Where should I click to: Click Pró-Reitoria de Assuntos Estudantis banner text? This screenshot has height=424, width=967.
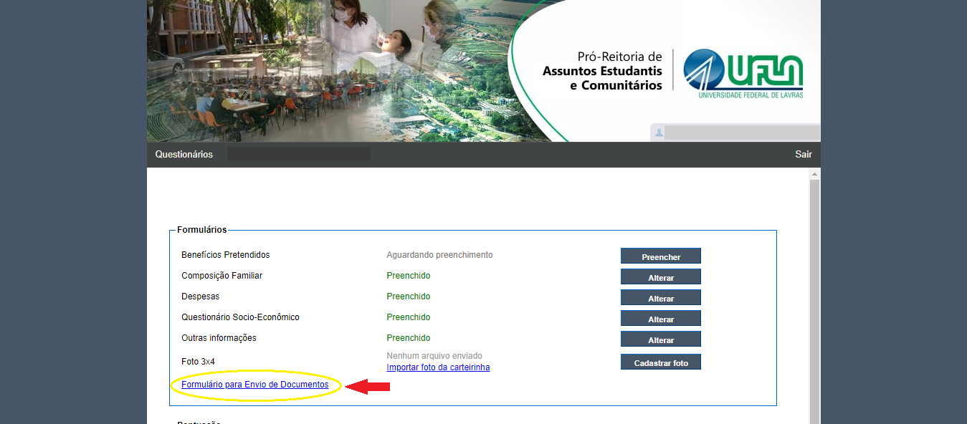[x=603, y=71]
